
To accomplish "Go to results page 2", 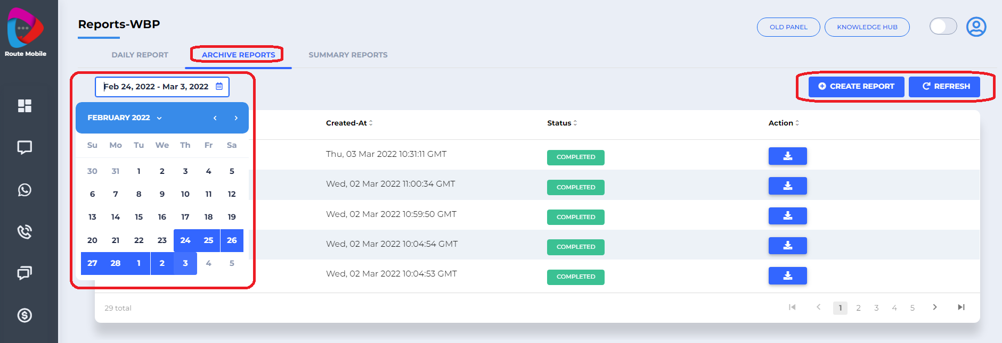I will coord(858,308).
